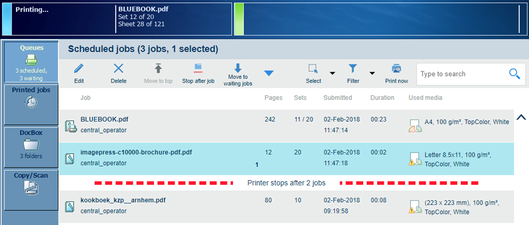The width and height of the screenshot is (529, 225).
Task: Open the Select dropdown arrow
Action: pyautogui.click(x=332, y=74)
